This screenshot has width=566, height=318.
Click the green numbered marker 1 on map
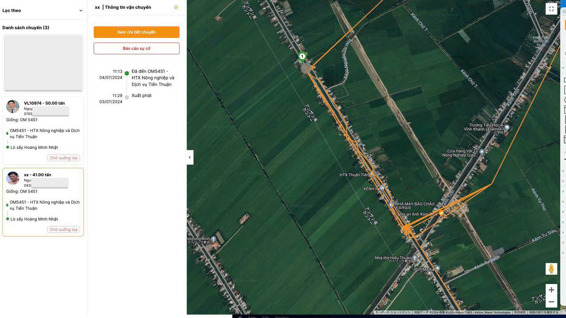302,57
